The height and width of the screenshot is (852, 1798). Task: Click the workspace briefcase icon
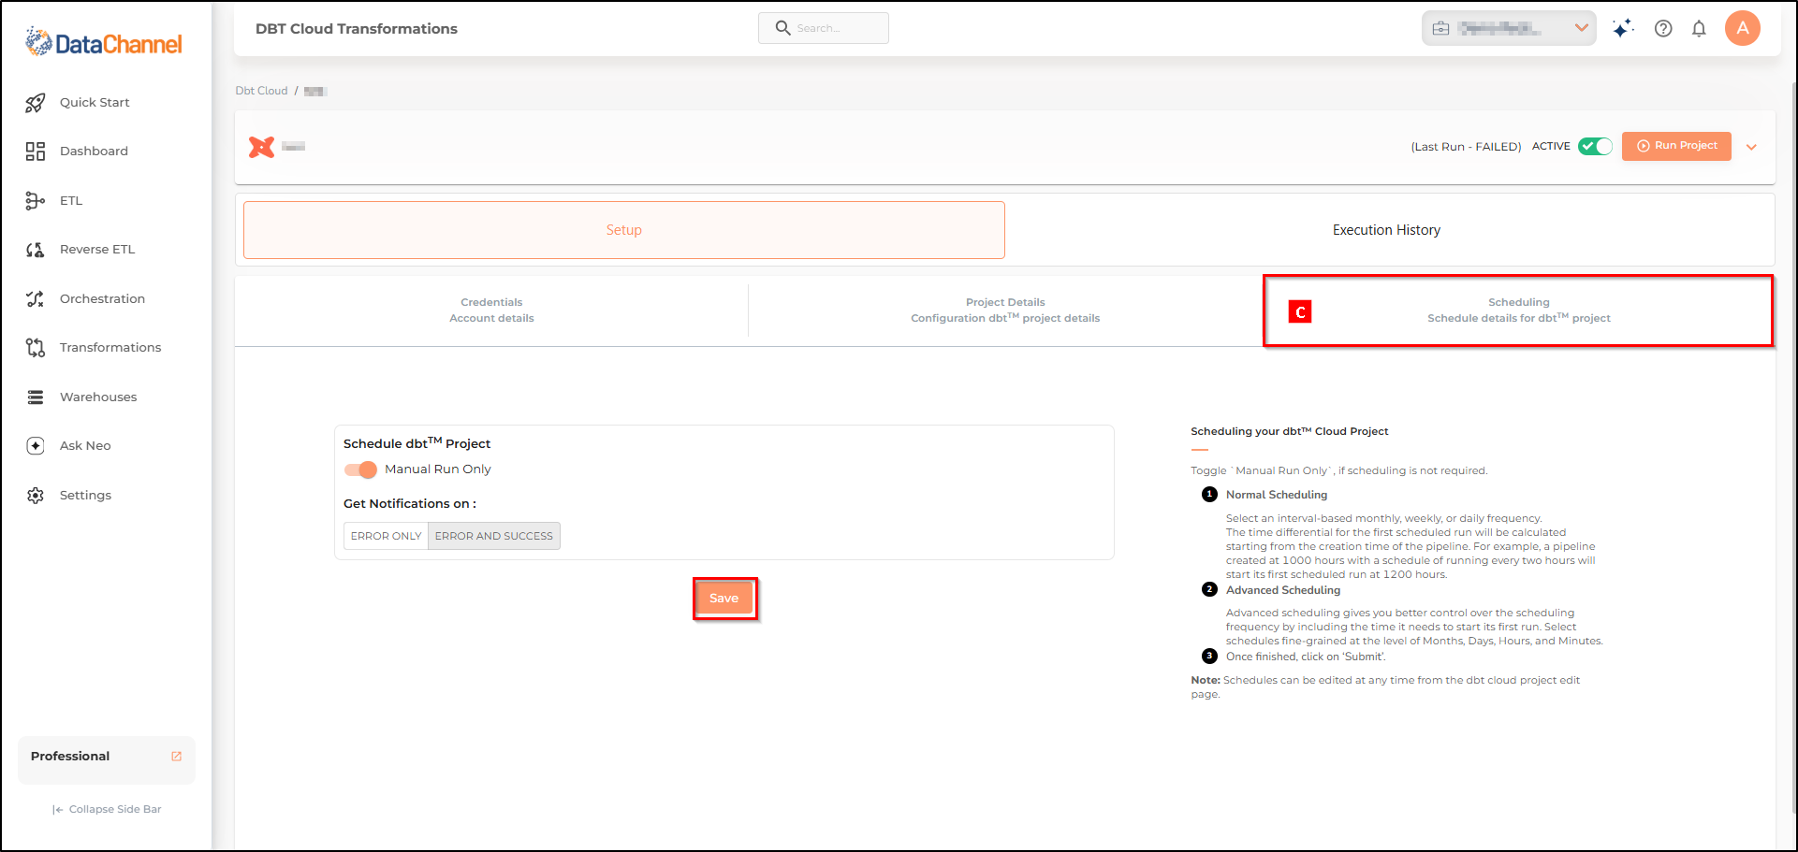coord(1441,28)
